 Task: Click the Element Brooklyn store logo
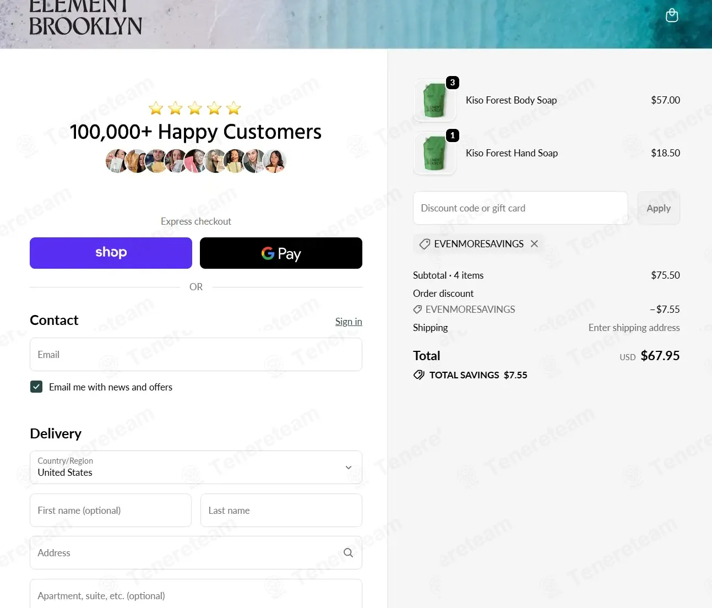[x=85, y=20]
